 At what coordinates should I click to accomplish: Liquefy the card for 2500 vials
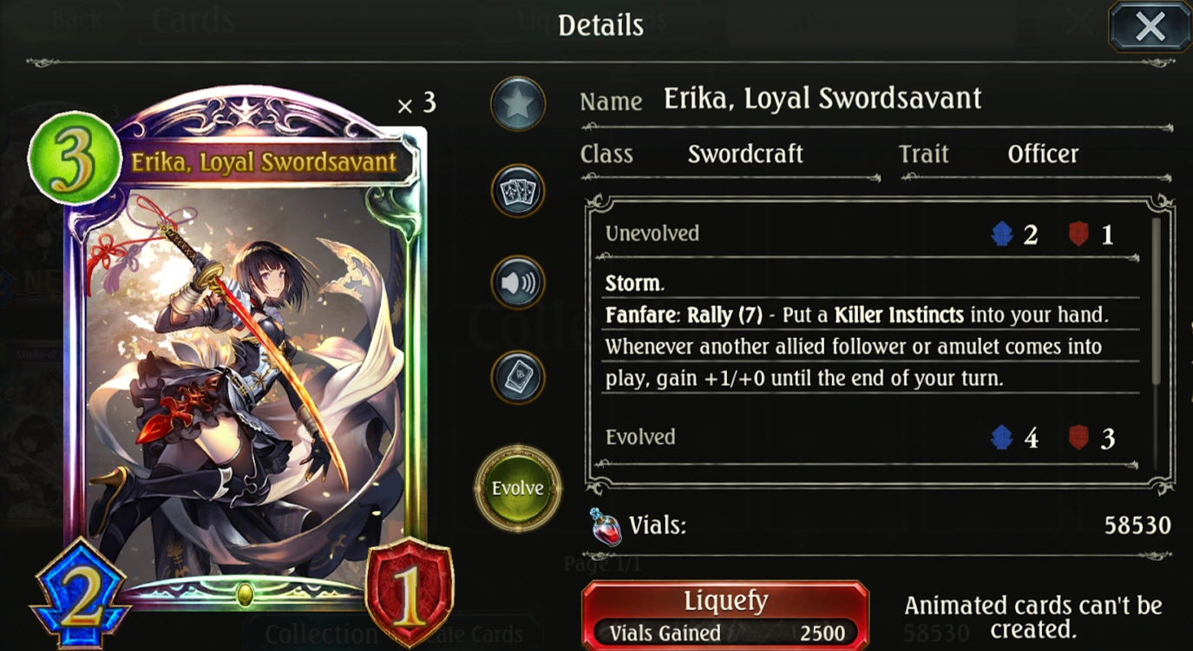coord(725,615)
